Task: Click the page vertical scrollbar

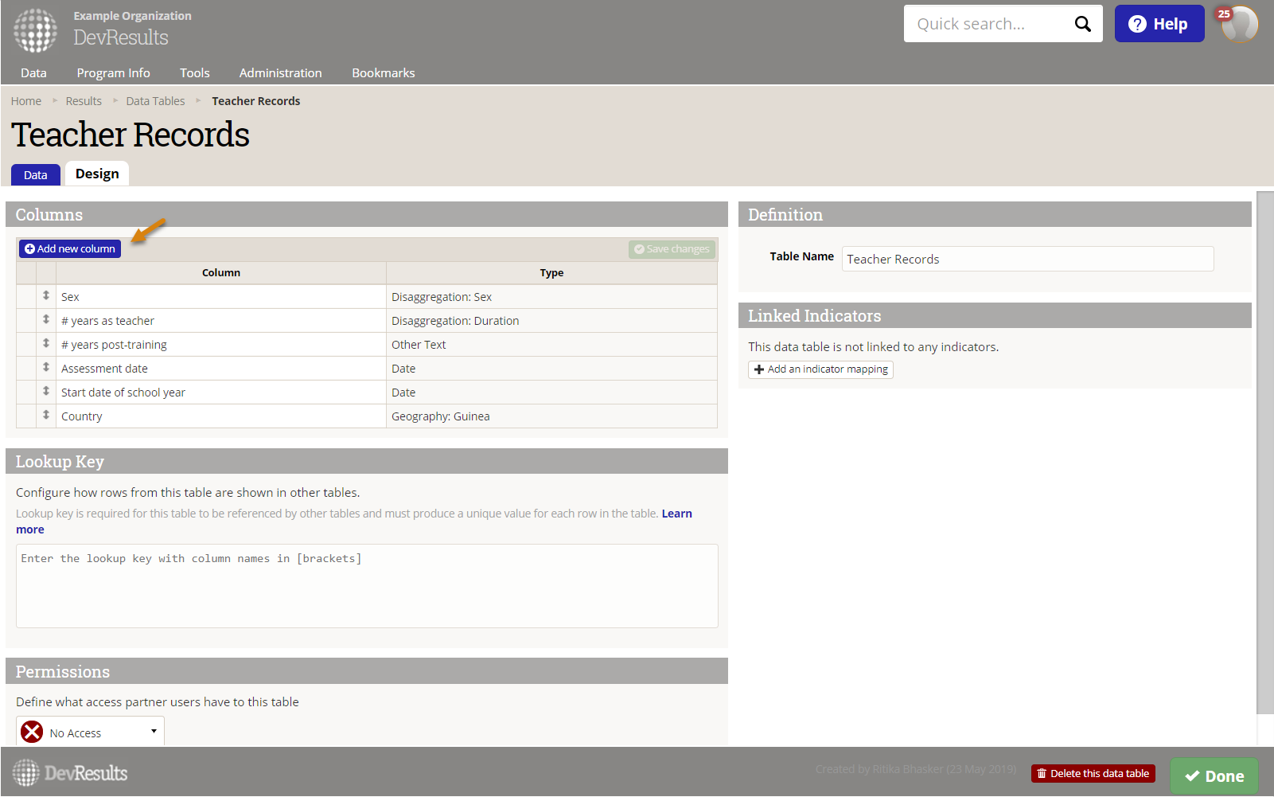Action: 1265,452
